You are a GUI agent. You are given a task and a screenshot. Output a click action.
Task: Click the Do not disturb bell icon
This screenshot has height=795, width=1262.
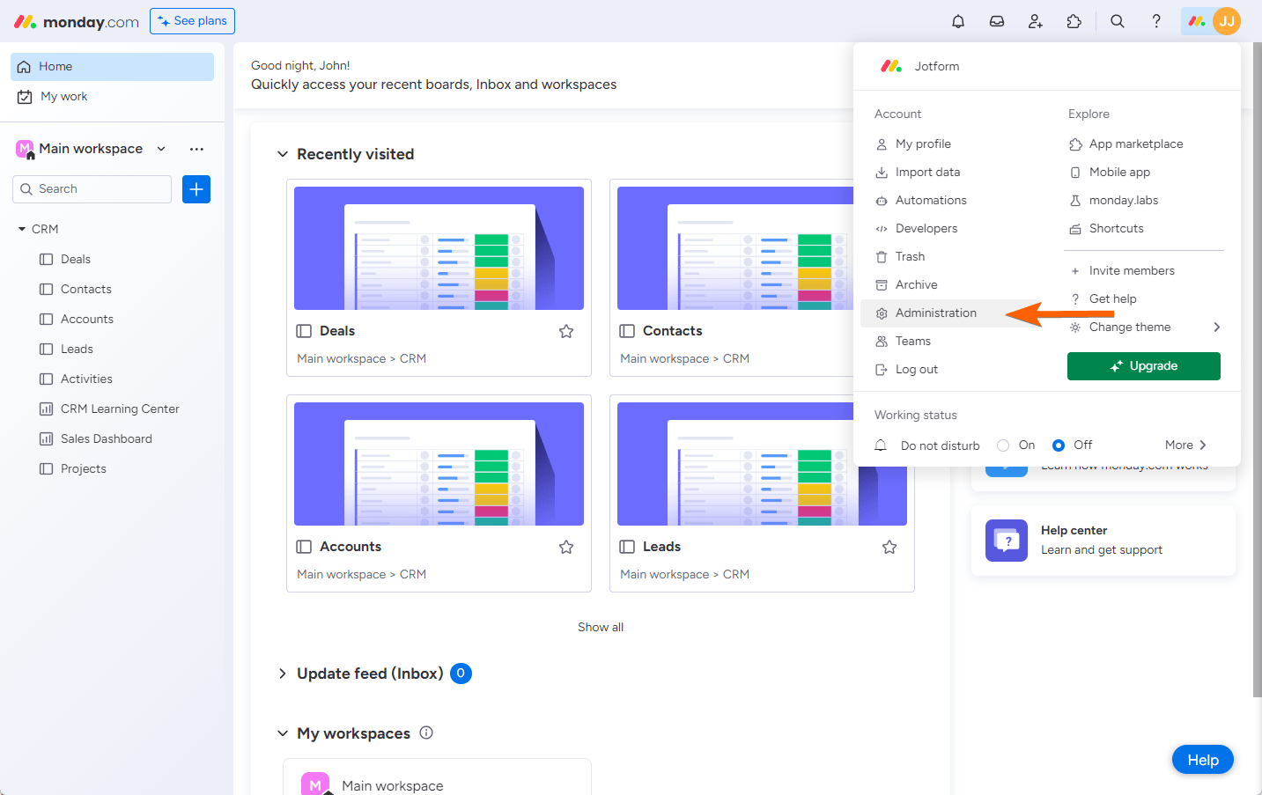tap(881, 445)
